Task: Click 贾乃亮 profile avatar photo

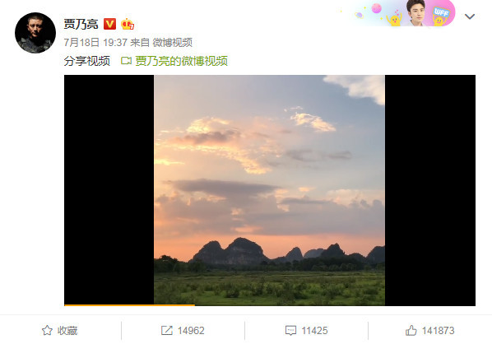Action: 35,33
